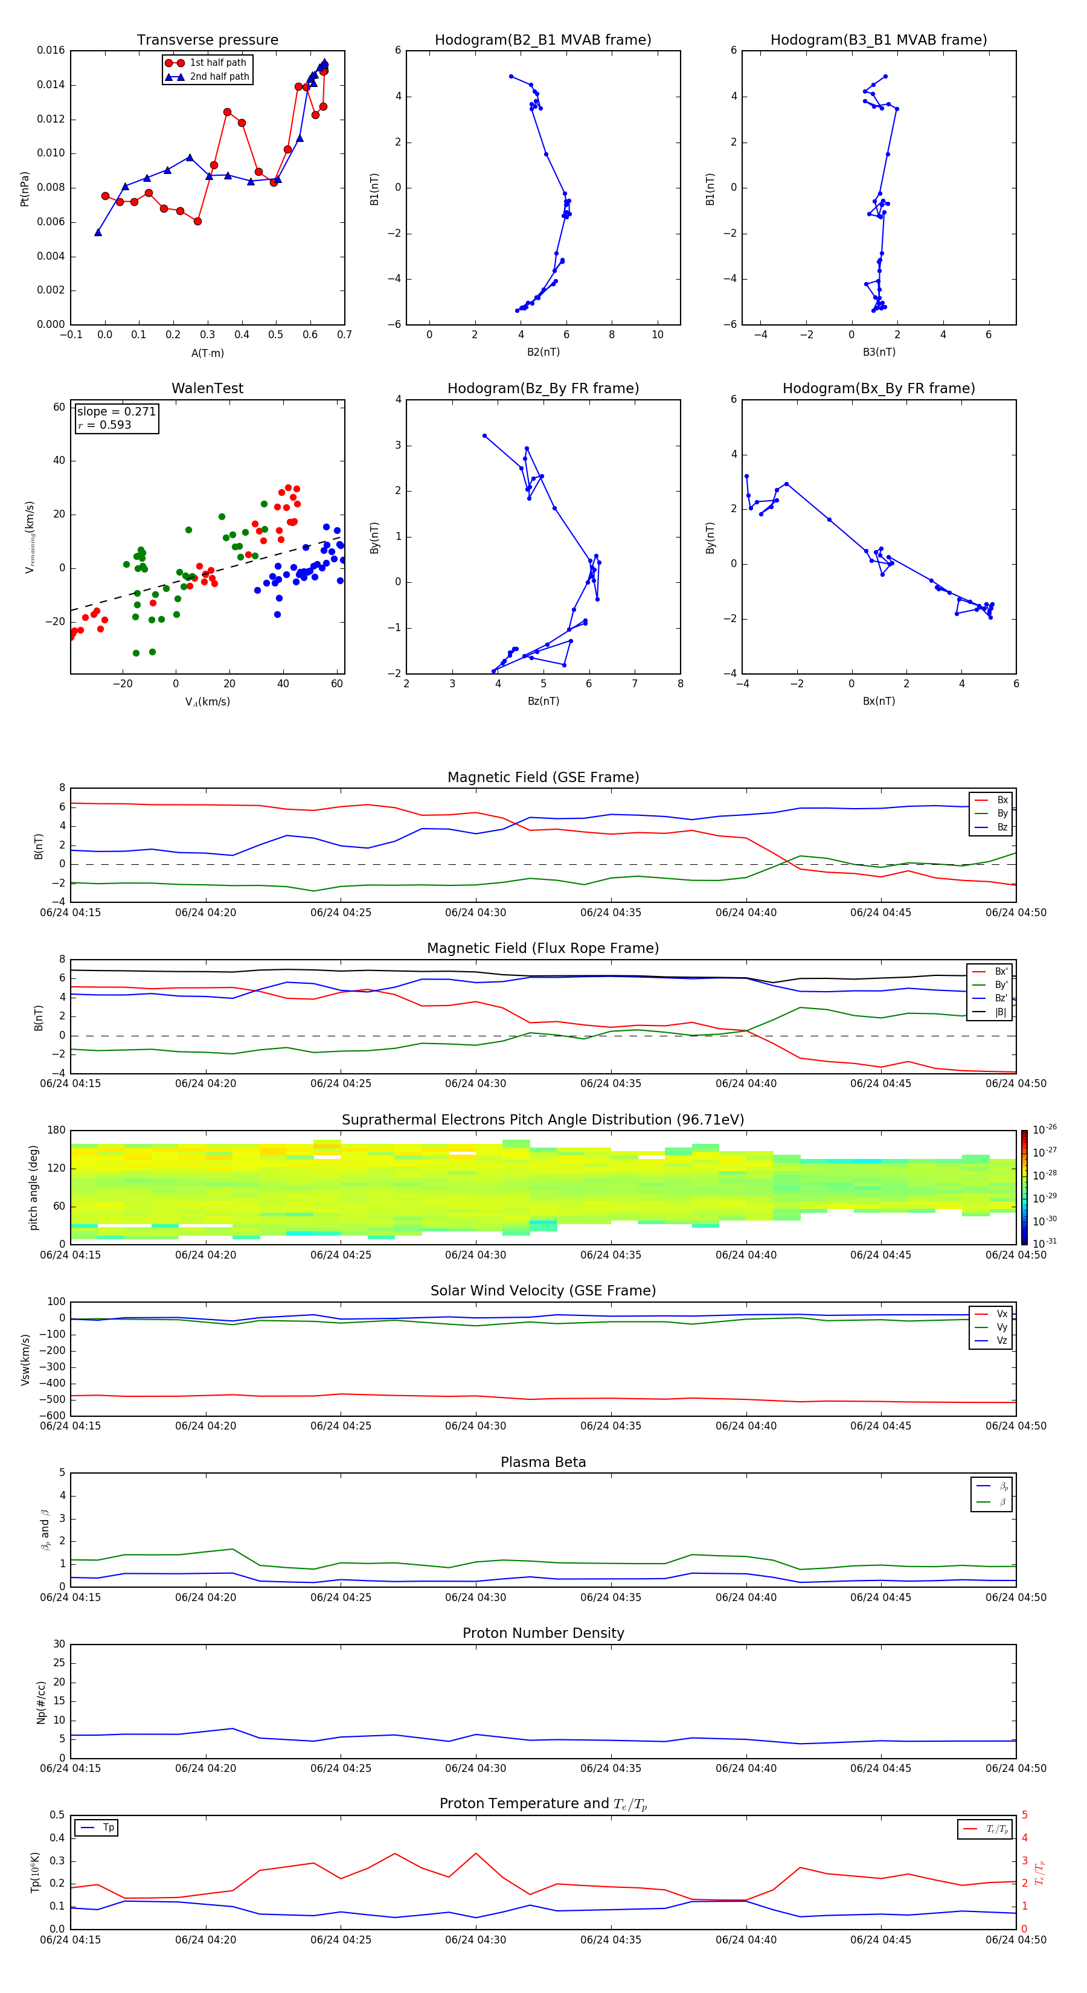Click the 'WalenTest' plot title
Image resolution: width=1087 pixels, height=1993 pixels.
point(207,388)
